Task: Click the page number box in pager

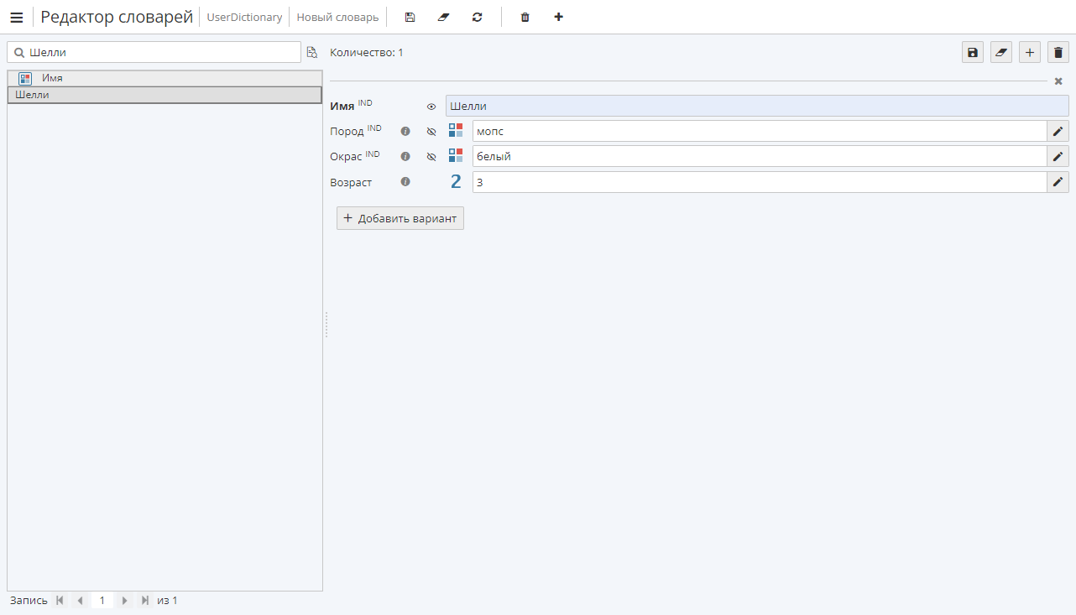Action: click(102, 601)
